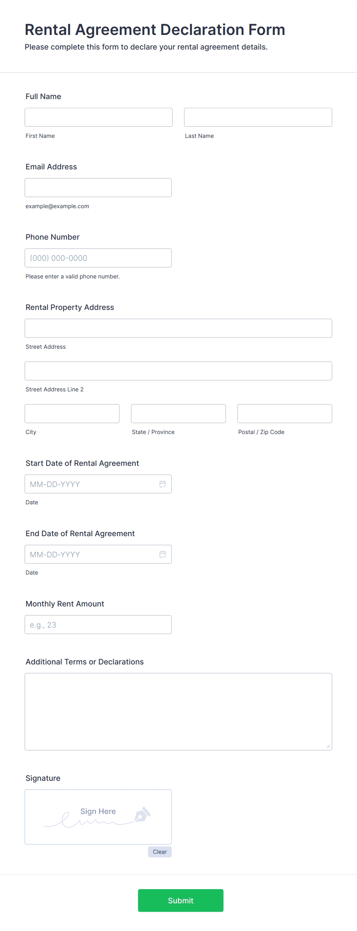Click the End Date MM-DD-YYYY input

[x=88, y=554]
